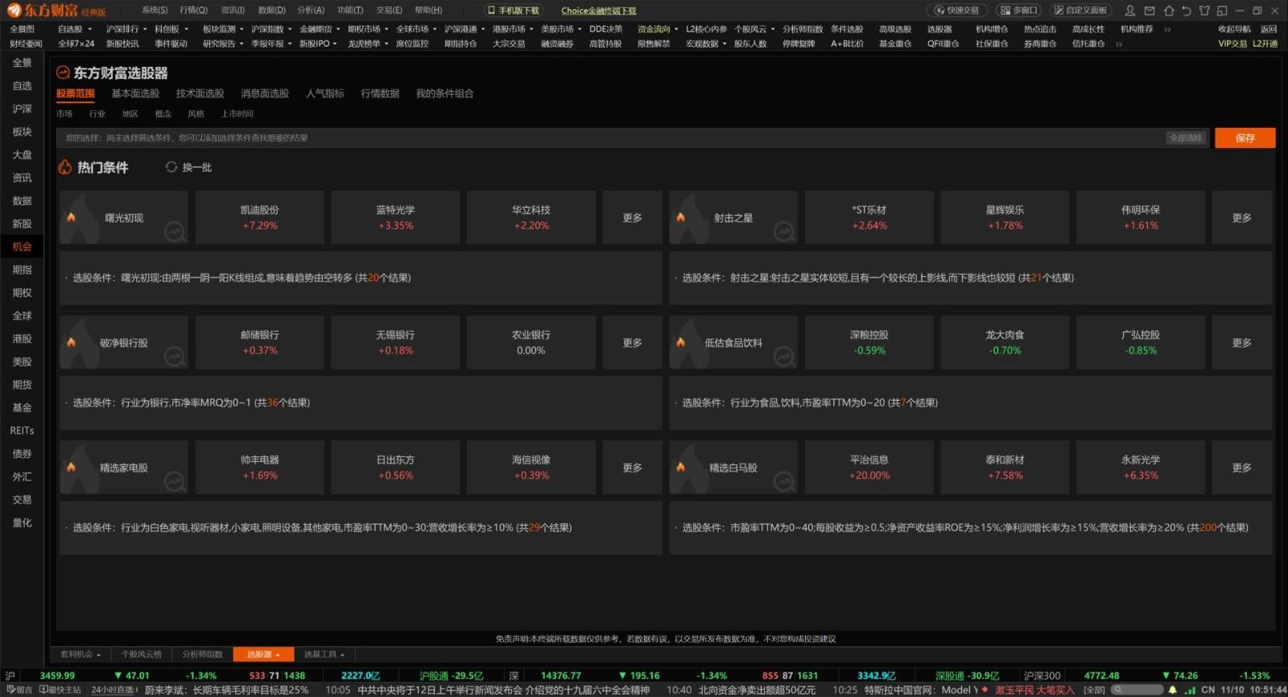Click the 最快主站 server icon
Viewport: 1288px width, 697px height.
43,690
